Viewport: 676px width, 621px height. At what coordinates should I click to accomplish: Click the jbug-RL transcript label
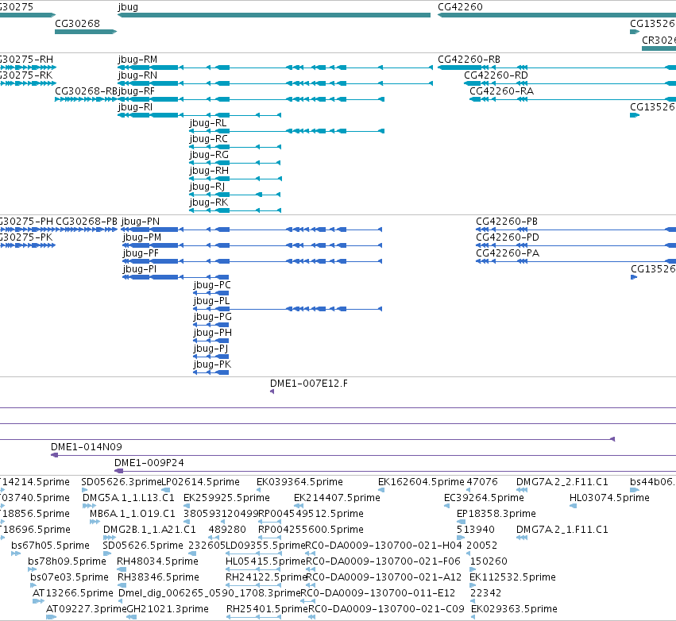[x=208, y=123]
